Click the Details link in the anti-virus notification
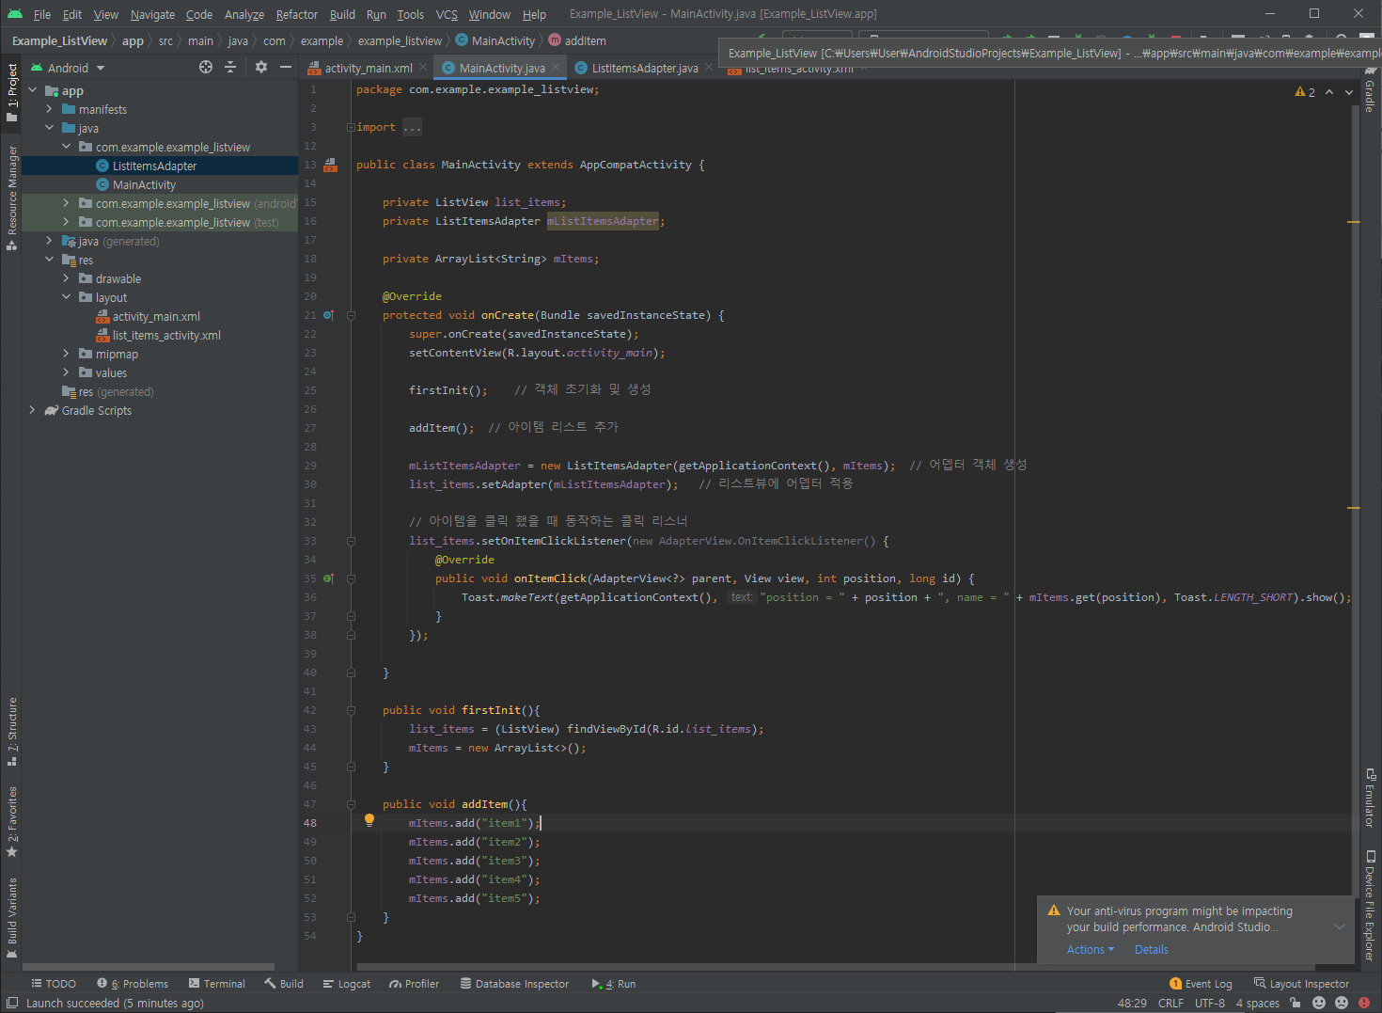This screenshot has height=1013, width=1382. [x=1152, y=950]
